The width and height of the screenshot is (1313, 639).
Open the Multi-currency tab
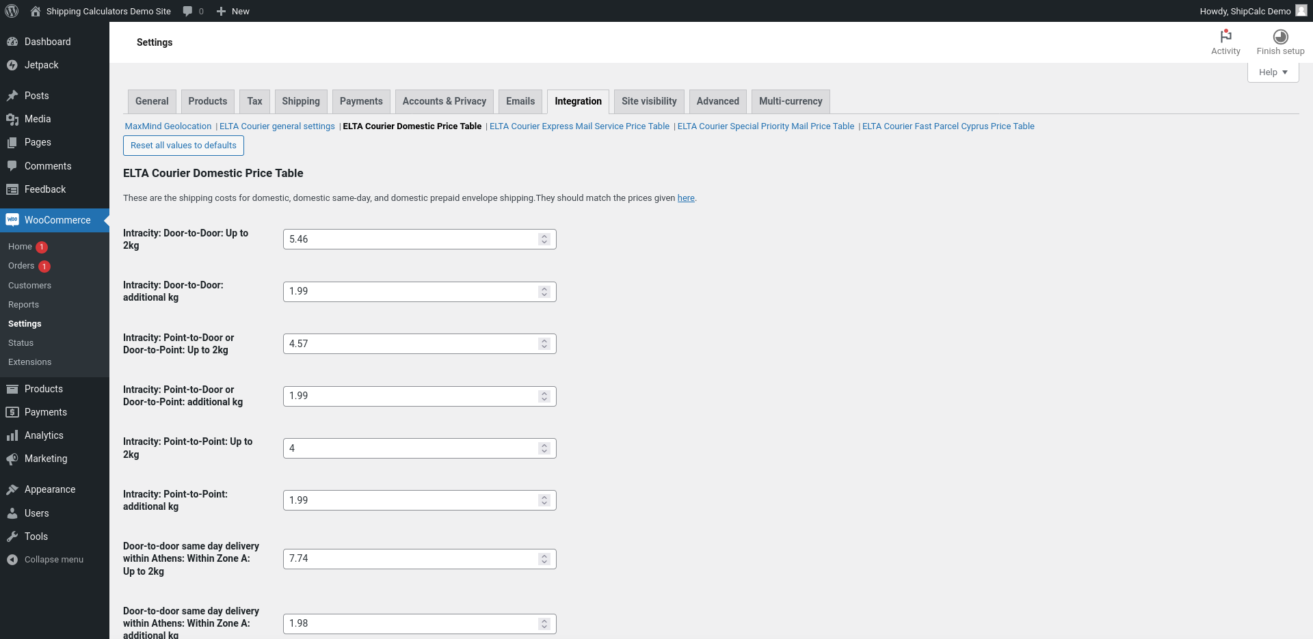pos(791,101)
